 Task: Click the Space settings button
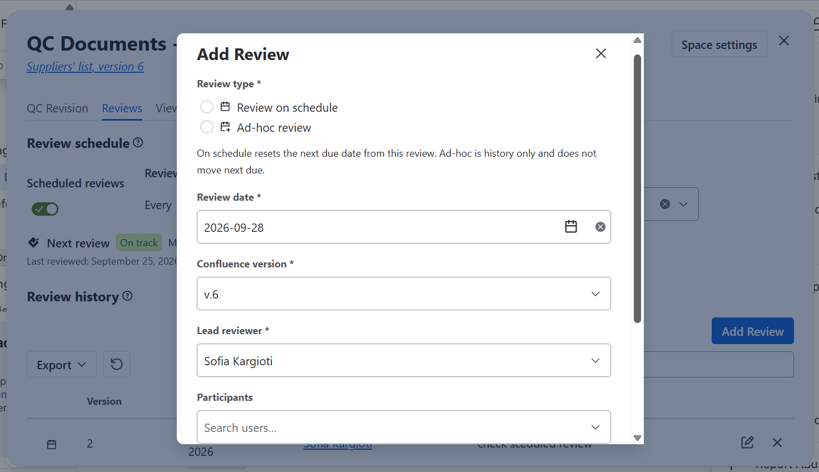[x=719, y=44]
